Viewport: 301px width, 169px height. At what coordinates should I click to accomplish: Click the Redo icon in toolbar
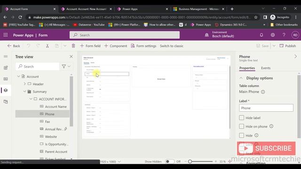[38, 46]
